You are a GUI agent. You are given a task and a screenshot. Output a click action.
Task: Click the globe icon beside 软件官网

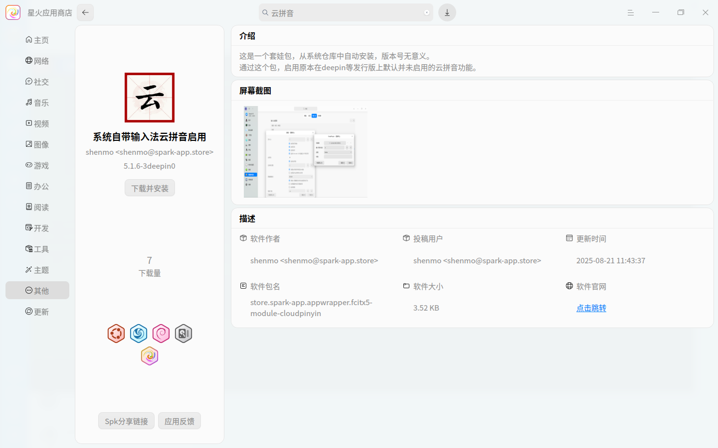(x=569, y=286)
